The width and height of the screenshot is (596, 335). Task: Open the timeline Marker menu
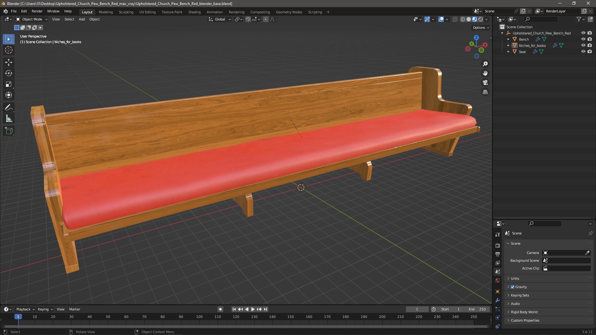click(74, 309)
